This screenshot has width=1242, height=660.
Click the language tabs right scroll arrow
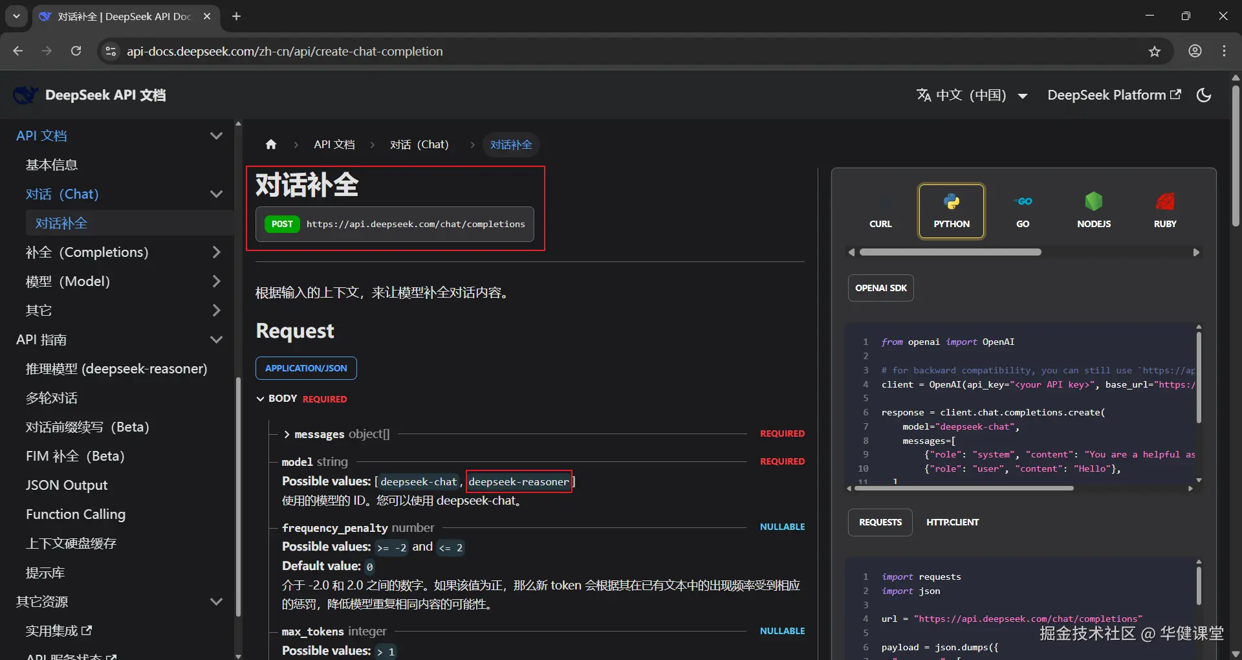click(x=1196, y=252)
